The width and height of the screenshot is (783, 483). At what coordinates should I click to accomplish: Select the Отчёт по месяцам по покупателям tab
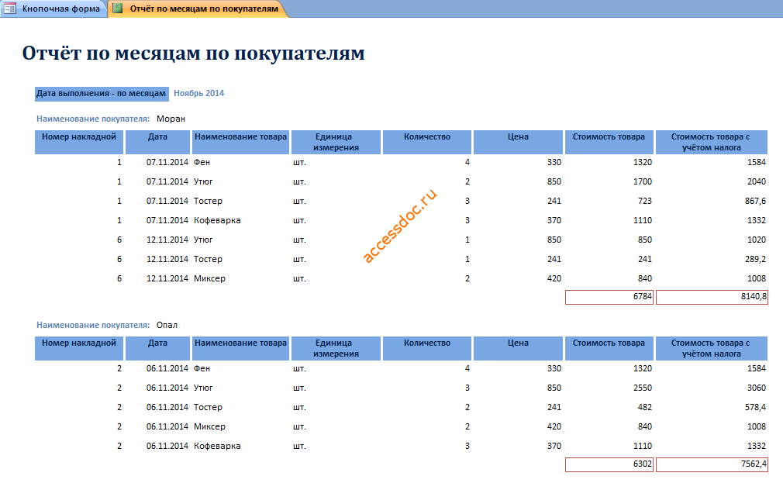tap(198, 9)
